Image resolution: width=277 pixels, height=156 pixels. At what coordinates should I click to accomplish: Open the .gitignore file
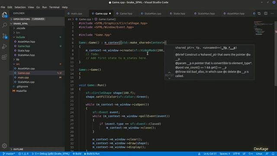pyautogui.click(x=37, y=86)
